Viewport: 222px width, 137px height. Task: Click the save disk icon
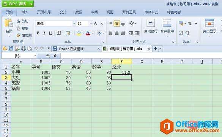tap(11, 49)
